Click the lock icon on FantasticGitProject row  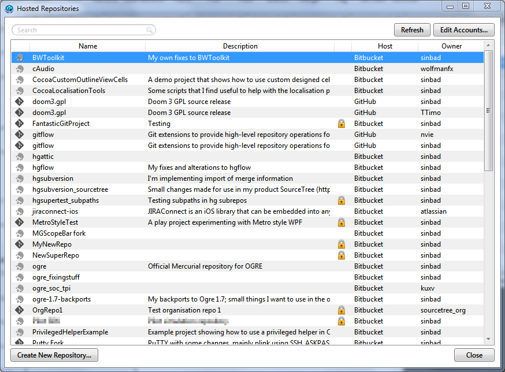[x=341, y=124]
